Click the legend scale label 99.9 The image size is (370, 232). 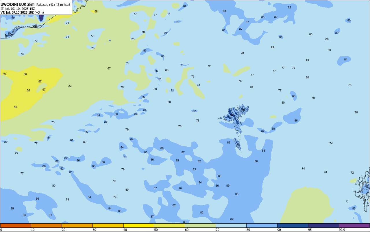(342, 230)
